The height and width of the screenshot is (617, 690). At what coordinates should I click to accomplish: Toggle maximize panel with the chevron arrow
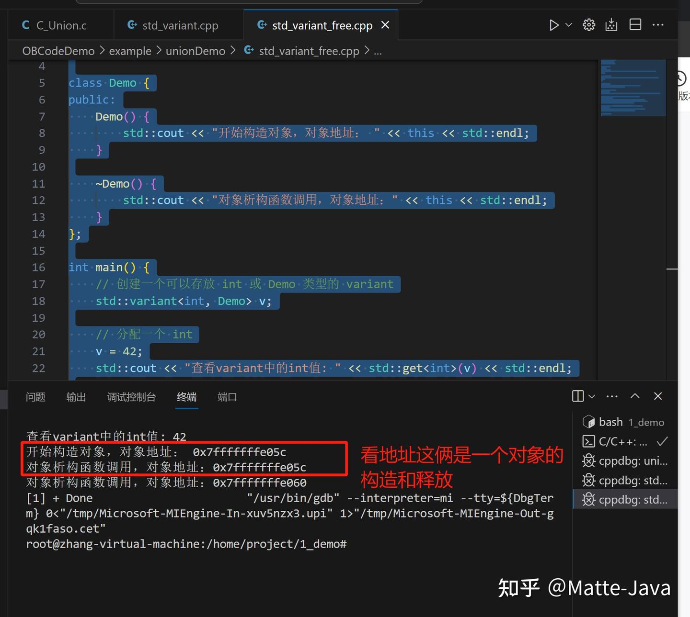tap(635, 396)
